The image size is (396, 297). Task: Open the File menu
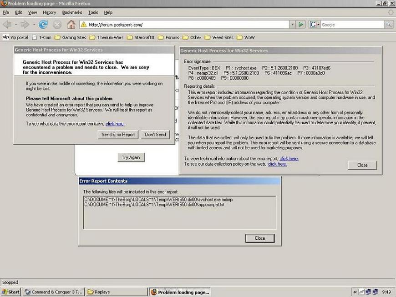point(6,12)
